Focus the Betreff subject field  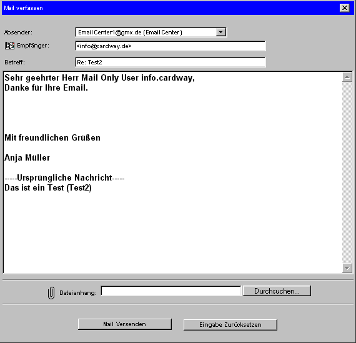point(170,62)
